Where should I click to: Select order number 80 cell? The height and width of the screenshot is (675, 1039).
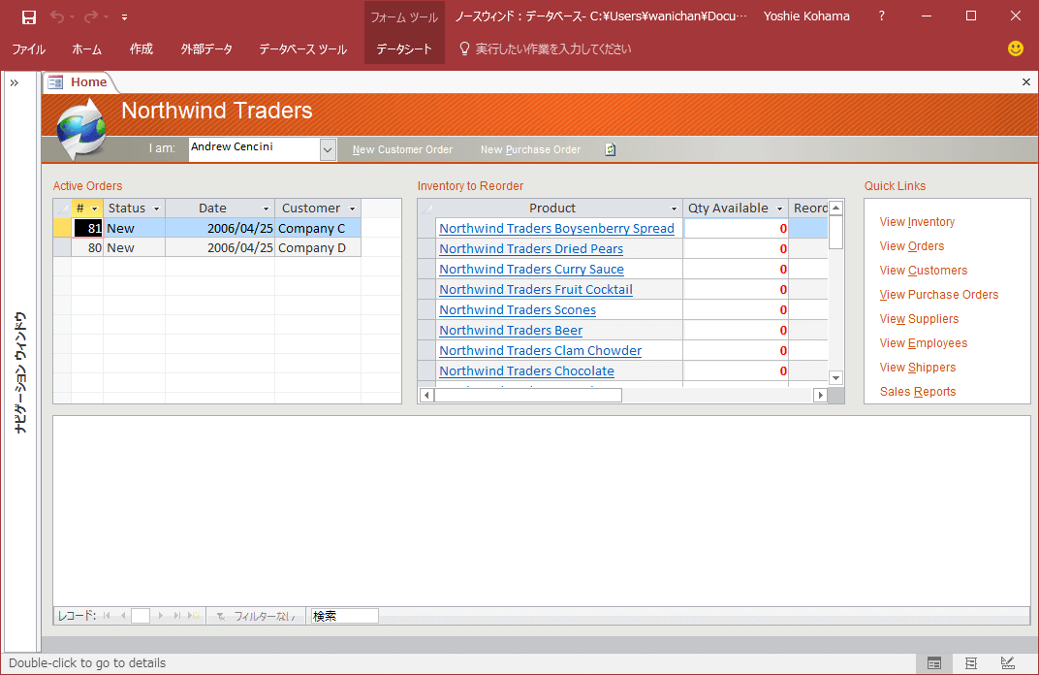coord(87,248)
